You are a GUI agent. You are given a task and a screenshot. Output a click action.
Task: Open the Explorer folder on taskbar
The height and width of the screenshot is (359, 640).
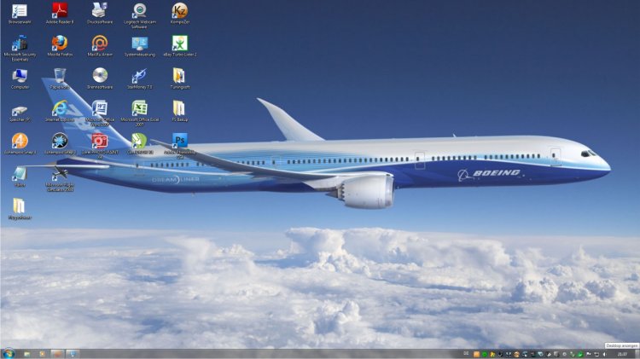pyautogui.click(x=27, y=354)
